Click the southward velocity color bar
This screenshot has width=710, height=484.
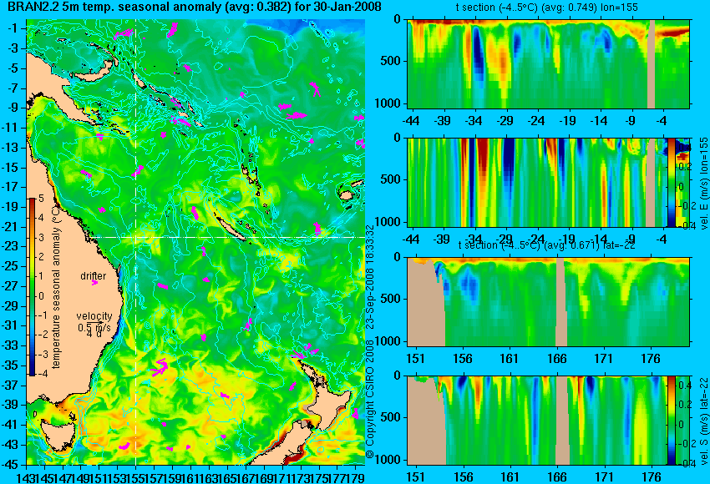click(x=671, y=421)
